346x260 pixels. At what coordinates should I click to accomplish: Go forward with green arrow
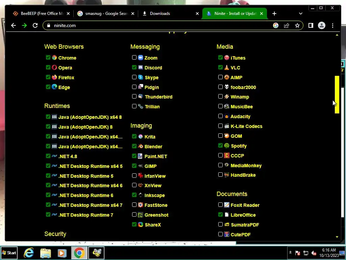pos(24,25)
